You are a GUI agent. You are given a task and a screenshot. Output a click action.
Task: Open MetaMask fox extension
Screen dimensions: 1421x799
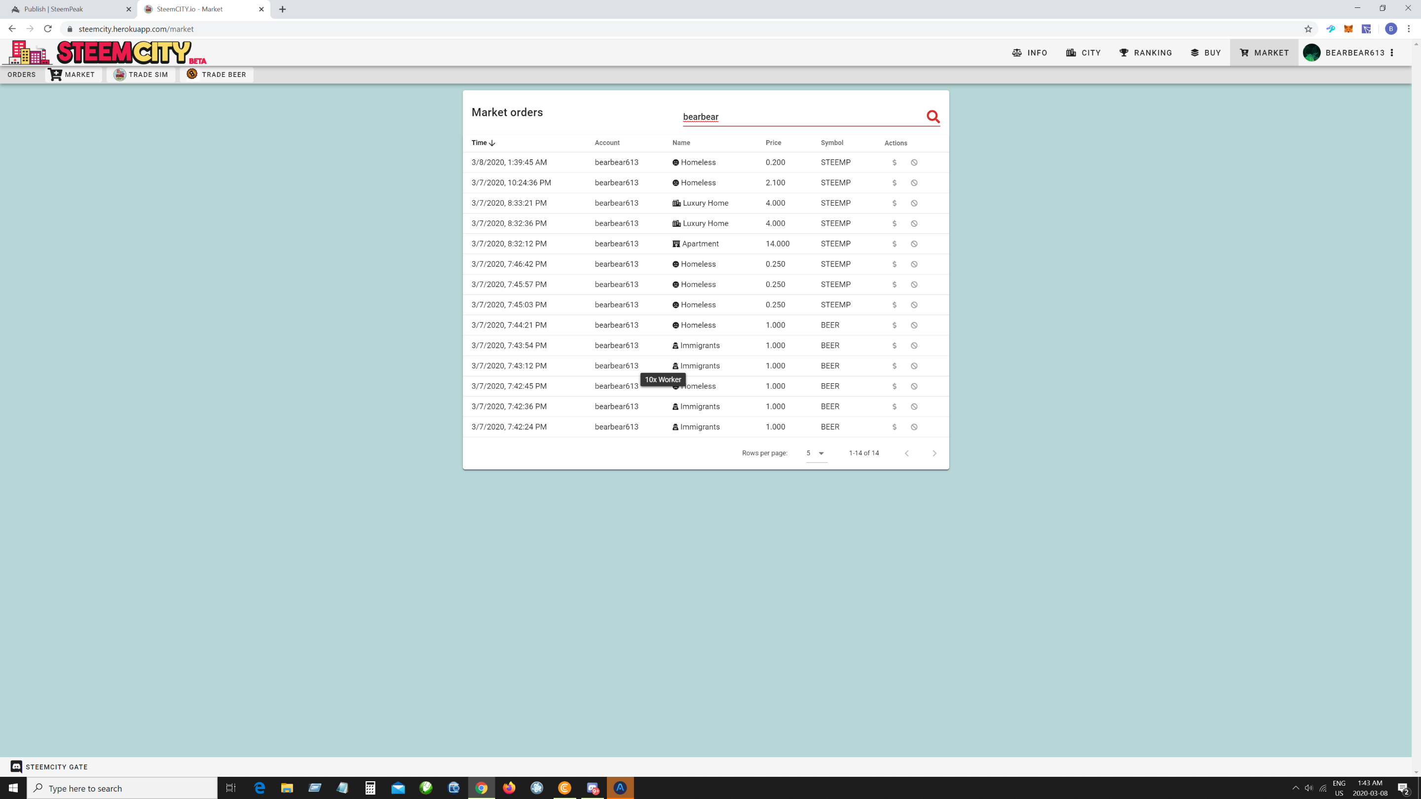(x=1348, y=29)
